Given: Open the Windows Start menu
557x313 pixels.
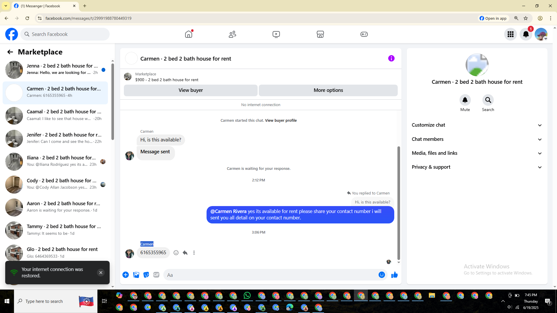Looking at the screenshot, I should pyautogui.click(x=7, y=301).
